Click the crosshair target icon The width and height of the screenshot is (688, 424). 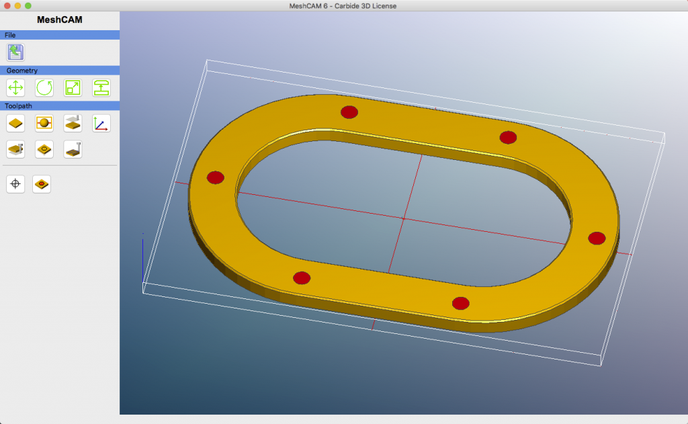pyautogui.click(x=15, y=184)
